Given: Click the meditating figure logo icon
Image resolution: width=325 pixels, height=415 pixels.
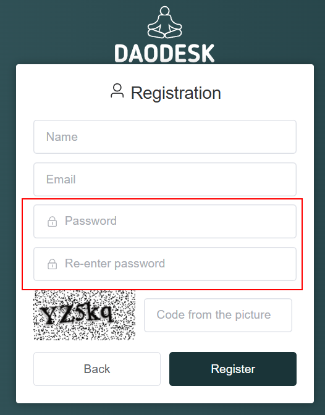Looking at the screenshot, I should (x=164, y=22).
